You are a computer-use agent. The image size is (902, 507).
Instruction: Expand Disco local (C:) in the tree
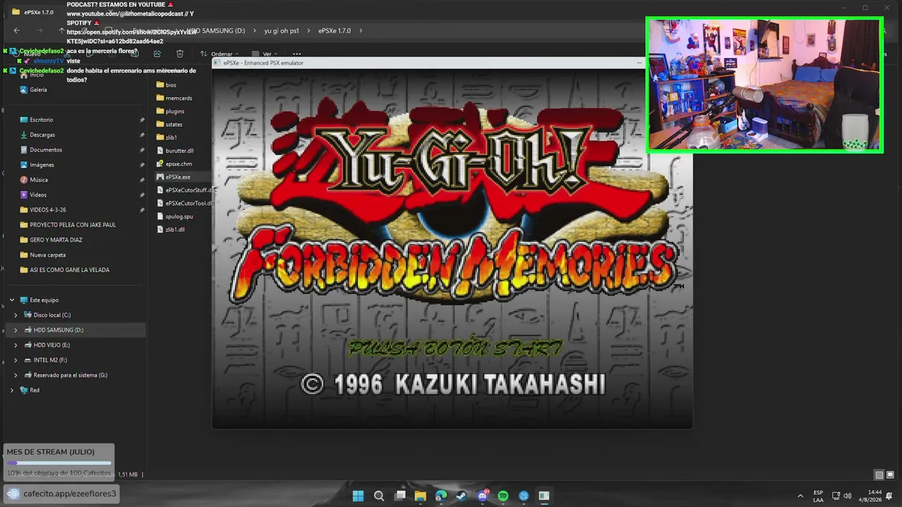click(16, 315)
